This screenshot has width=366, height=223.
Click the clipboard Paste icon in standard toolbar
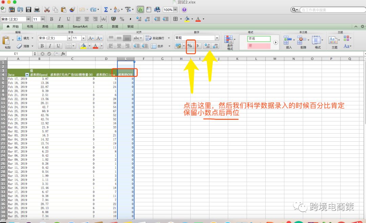pyautogui.click(x=63, y=9)
